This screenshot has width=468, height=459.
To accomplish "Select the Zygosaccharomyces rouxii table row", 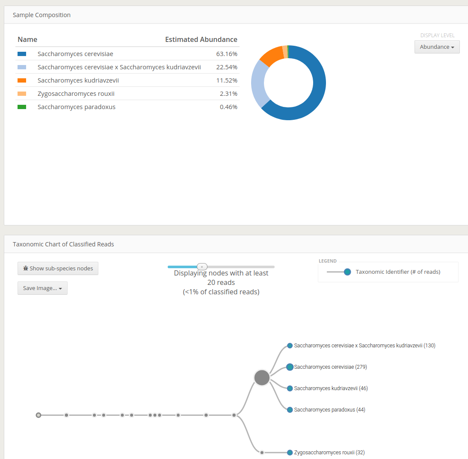I will [x=127, y=94].
